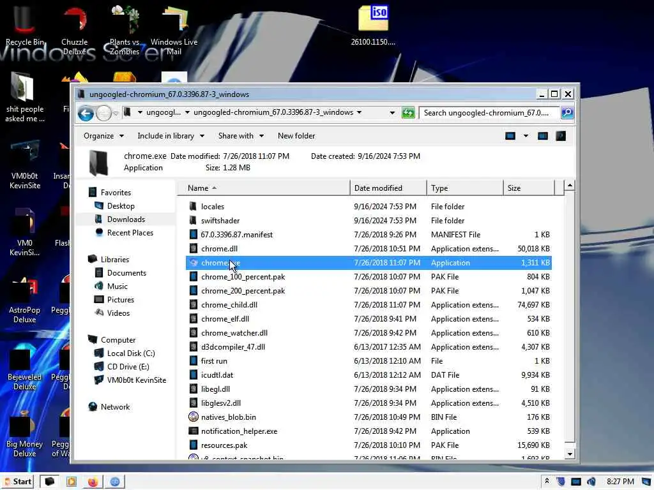Select the locales folder icon

pos(193,206)
